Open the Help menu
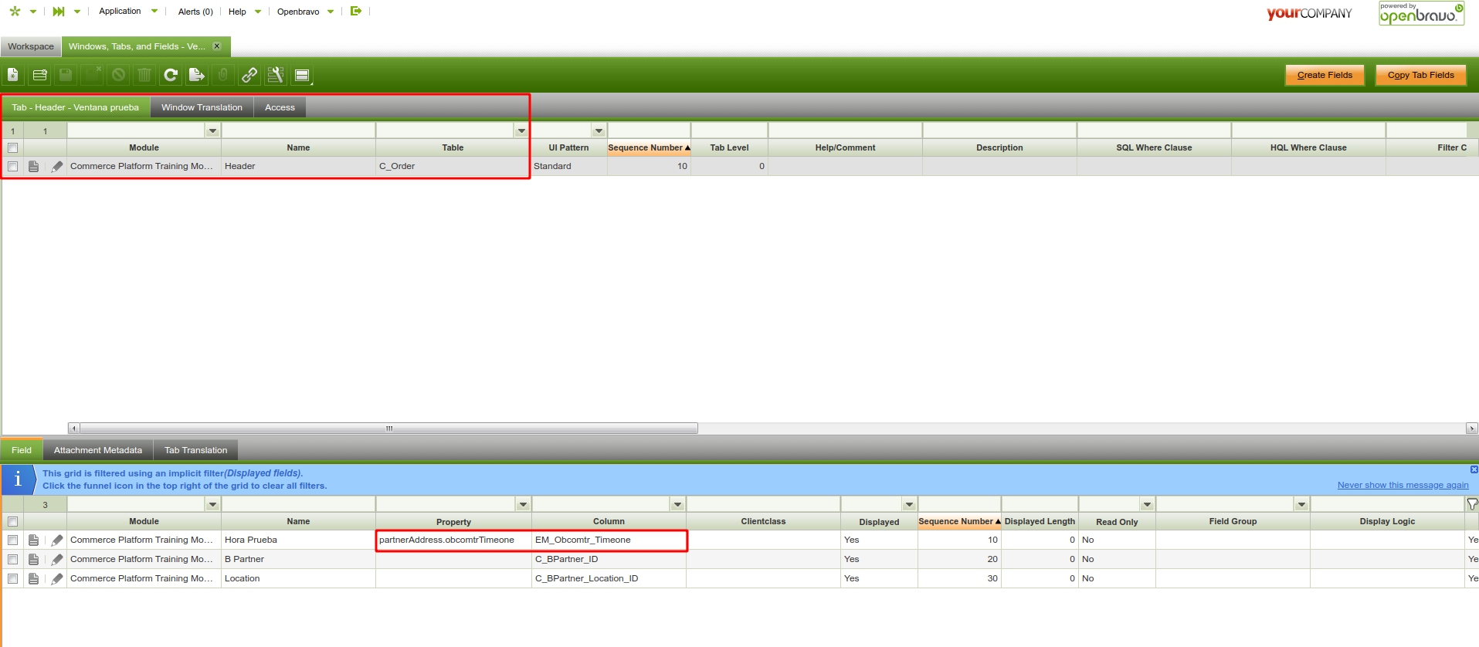1479x647 pixels. pos(245,12)
